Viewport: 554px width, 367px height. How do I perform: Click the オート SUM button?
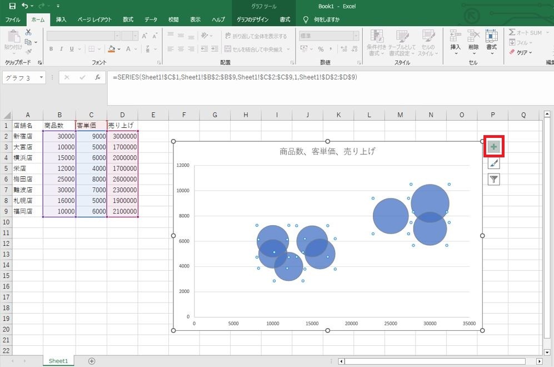[x=526, y=32]
